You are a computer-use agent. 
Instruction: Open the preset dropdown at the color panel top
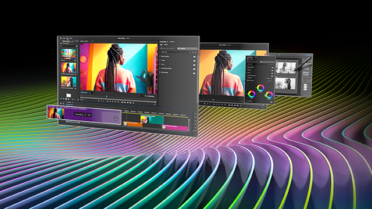tap(176, 52)
